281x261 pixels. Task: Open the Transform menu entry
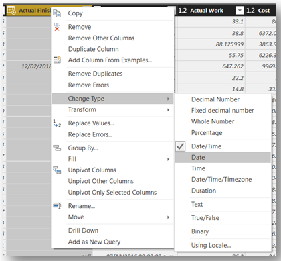click(112, 110)
